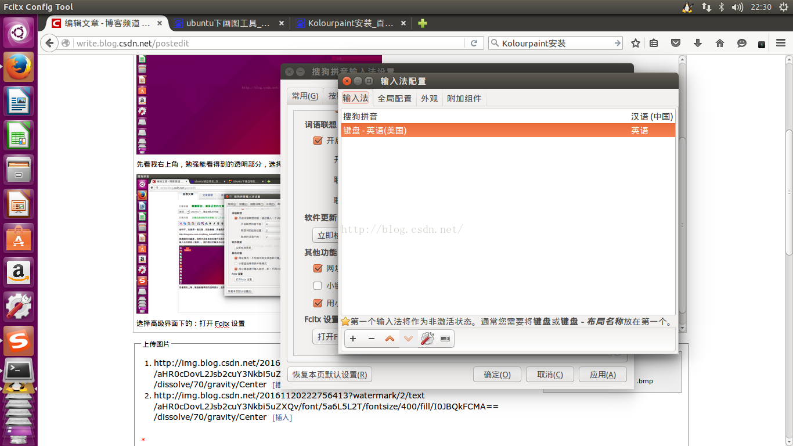Close the 编辑文章 browser tab
This screenshot has height=446, width=793.
(159, 23)
